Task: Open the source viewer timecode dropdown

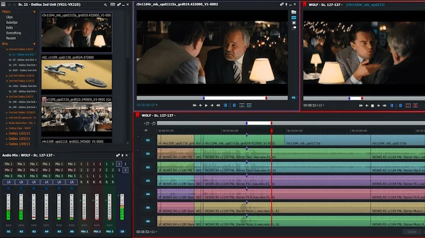Action: tap(147, 105)
